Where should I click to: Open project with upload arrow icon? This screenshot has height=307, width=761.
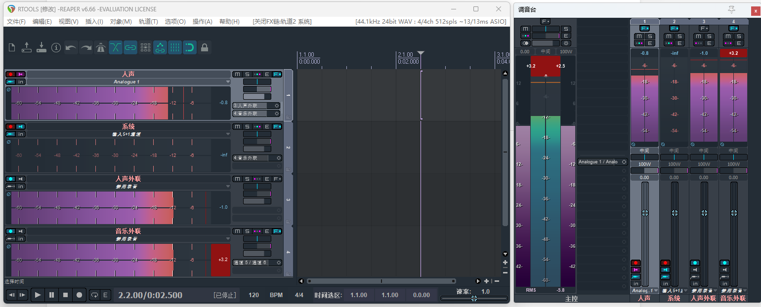pyautogui.click(x=27, y=48)
